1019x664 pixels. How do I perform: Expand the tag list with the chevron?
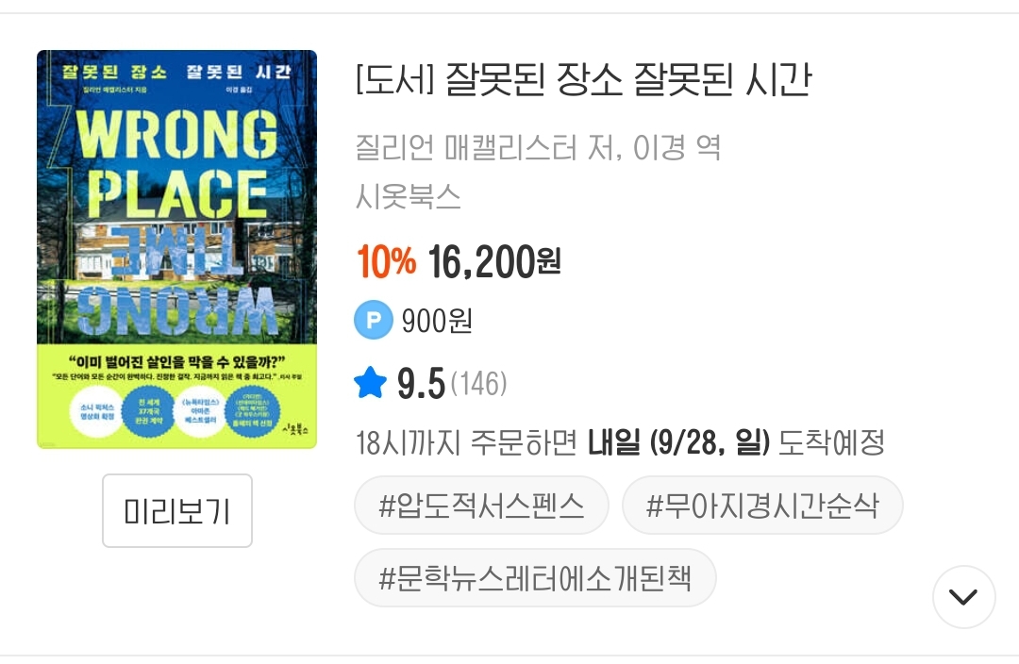coord(963,597)
